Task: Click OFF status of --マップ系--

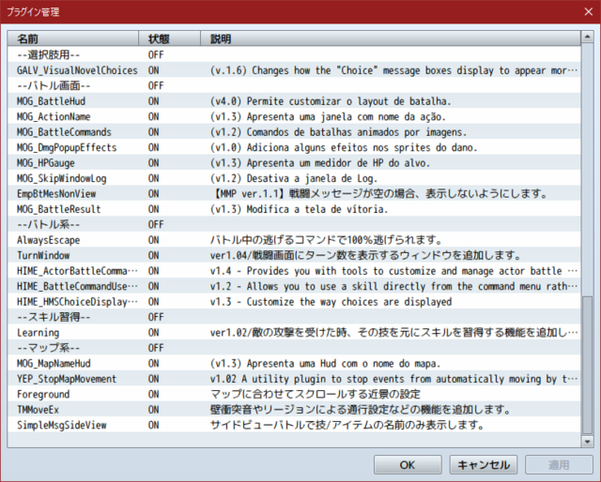Action: [156, 348]
